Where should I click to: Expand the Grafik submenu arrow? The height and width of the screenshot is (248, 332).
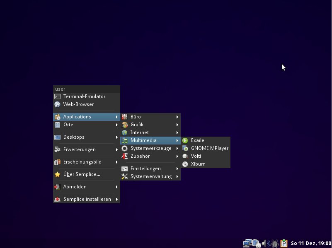click(x=177, y=125)
